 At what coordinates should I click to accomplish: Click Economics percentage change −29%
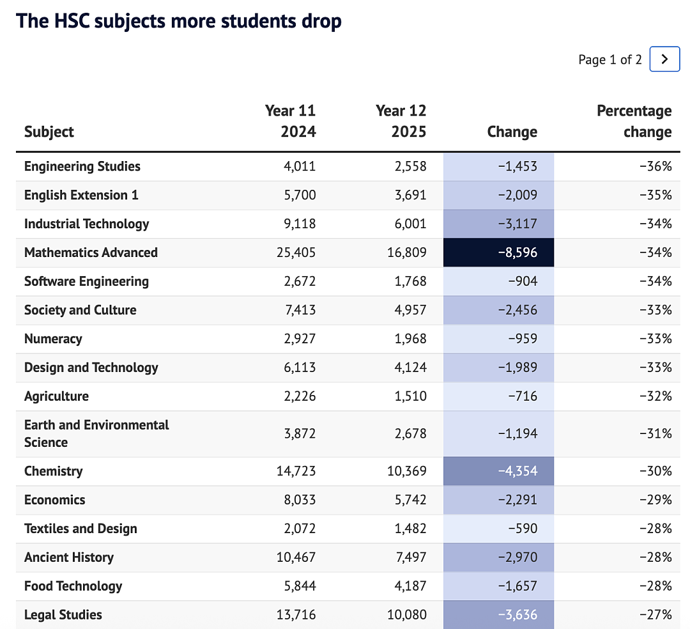click(655, 500)
